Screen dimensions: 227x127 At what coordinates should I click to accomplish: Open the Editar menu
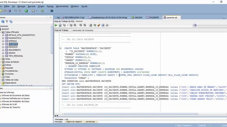(x=7, y=6)
